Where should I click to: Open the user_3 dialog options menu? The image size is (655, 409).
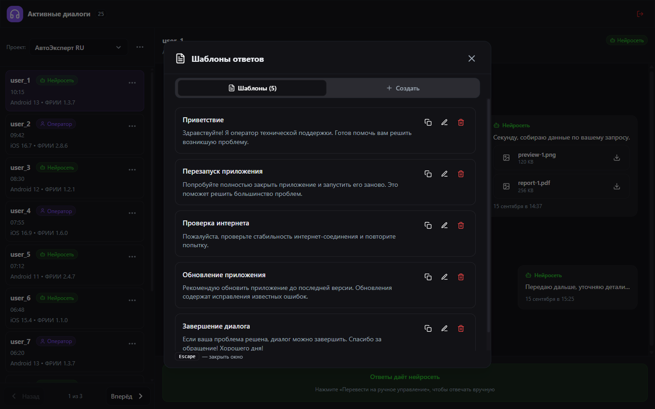pos(132,170)
